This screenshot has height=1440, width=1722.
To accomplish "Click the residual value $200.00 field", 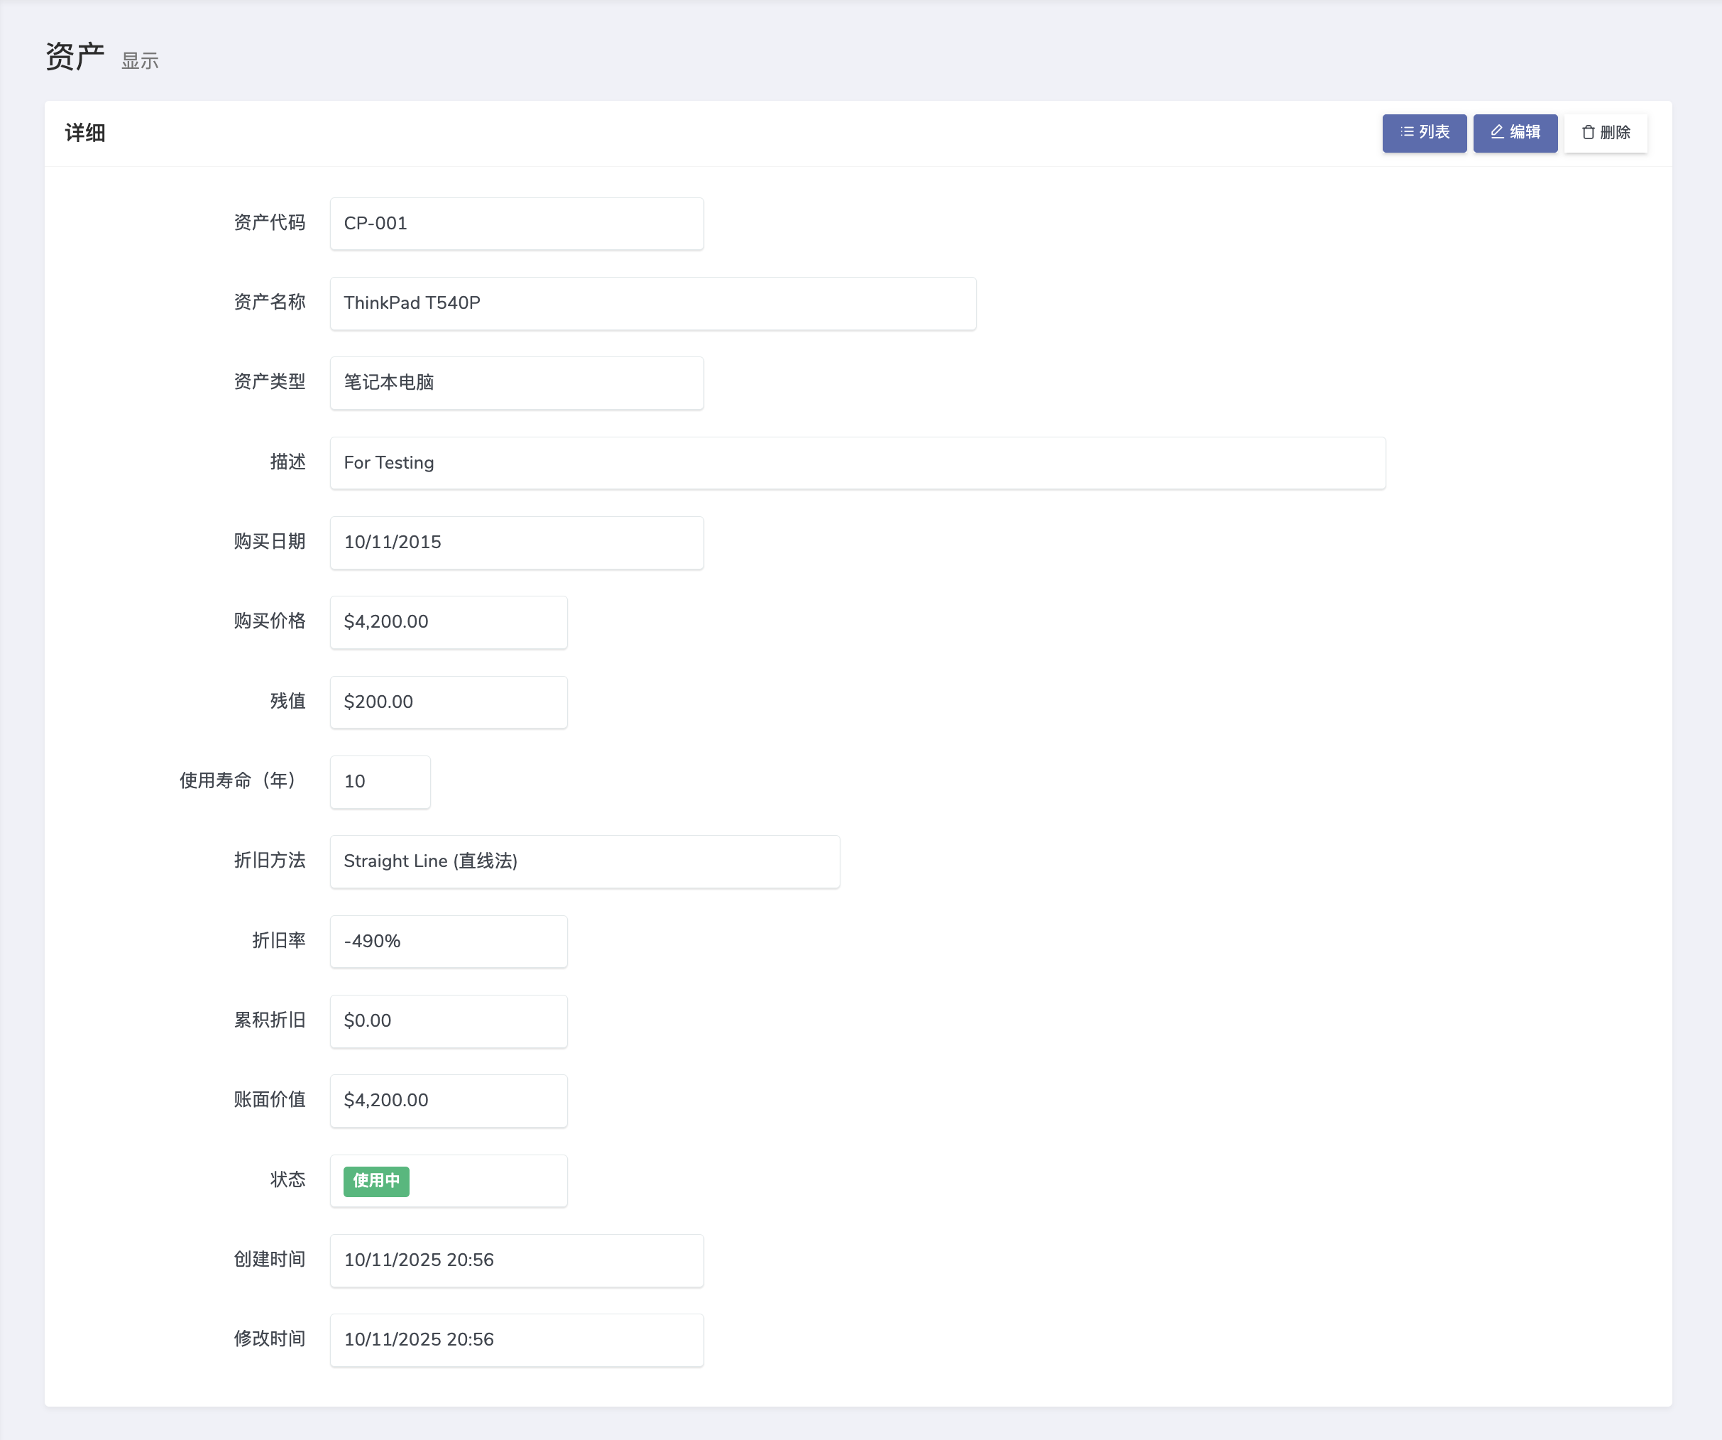I will pyautogui.click(x=449, y=702).
